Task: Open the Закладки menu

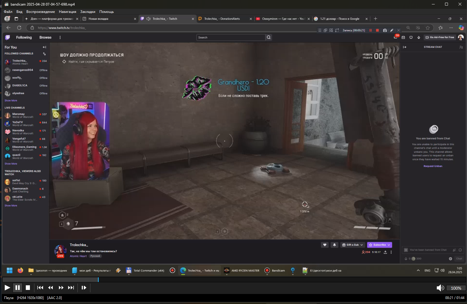Action: pos(88,12)
